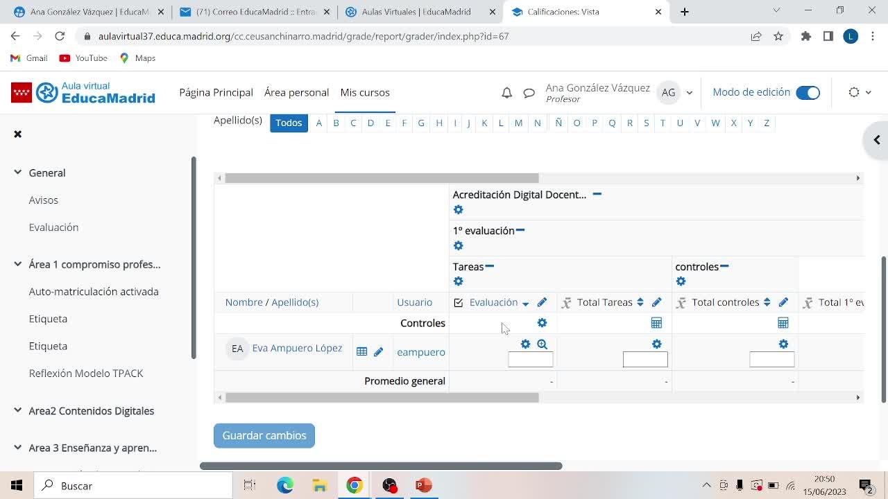Sort by Total Tareas arrows
Screen dimensions: 888x499
pos(640,302)
